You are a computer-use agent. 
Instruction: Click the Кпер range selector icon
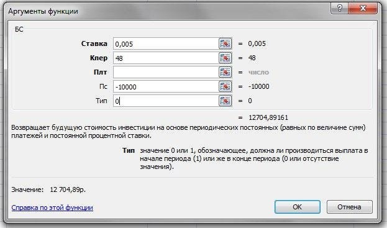click(x=225, y=58)
